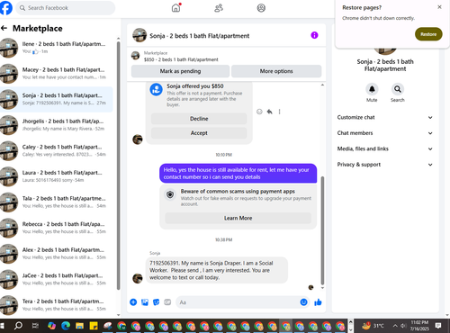Click Mark as pending
The height and width of the screenshot is (333, 450).
[180, 71]
